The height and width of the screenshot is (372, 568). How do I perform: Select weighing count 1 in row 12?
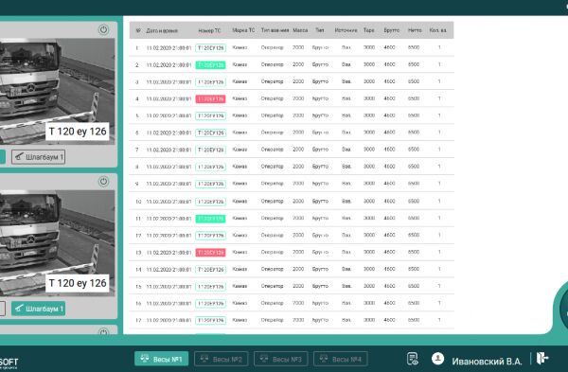coord(439,235)
